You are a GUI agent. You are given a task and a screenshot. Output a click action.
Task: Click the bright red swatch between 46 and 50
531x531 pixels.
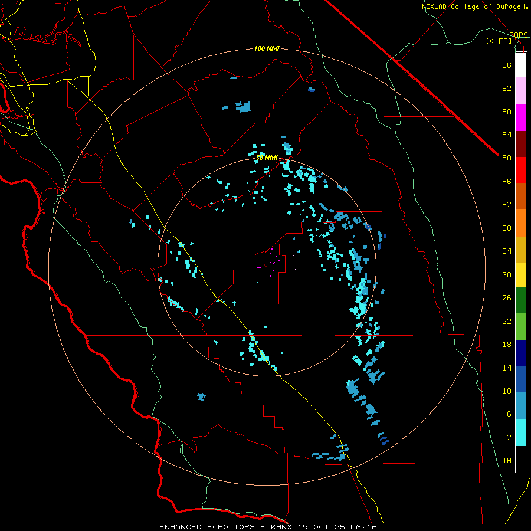point(521,170)
